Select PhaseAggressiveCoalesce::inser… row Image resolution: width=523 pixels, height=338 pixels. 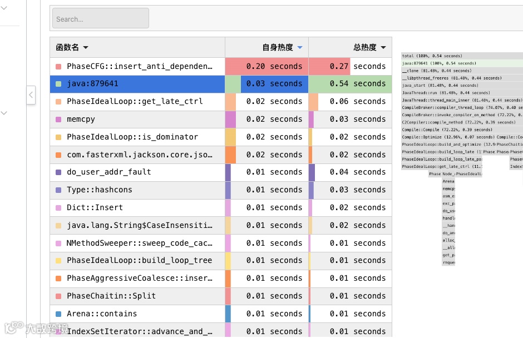(x=221, y=279)
